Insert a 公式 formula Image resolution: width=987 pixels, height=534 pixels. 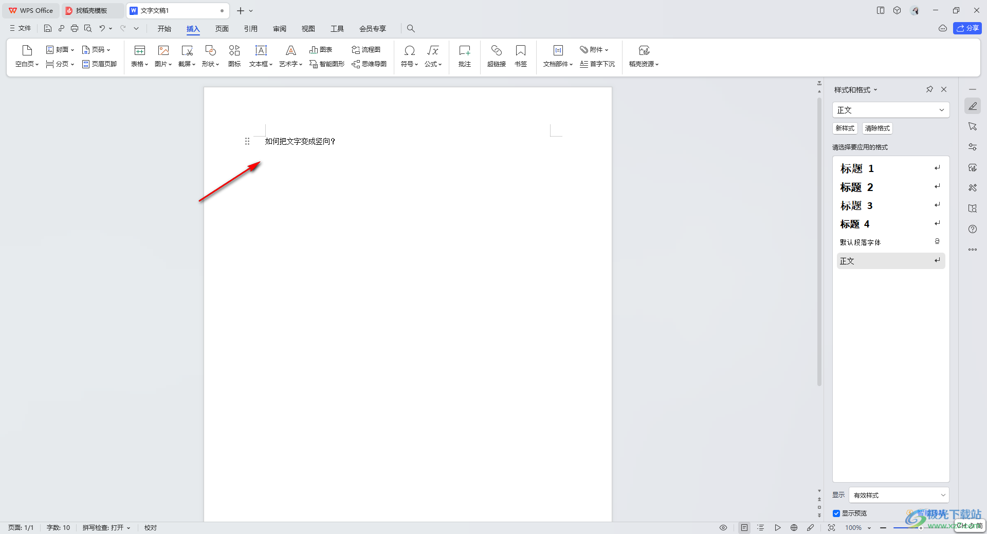[433, 56]
